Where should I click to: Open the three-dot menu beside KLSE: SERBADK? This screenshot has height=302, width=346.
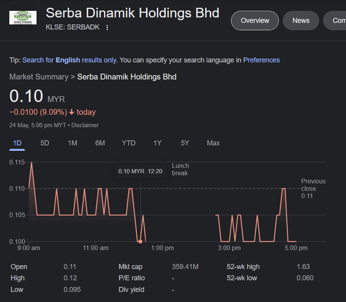[107, 28]
